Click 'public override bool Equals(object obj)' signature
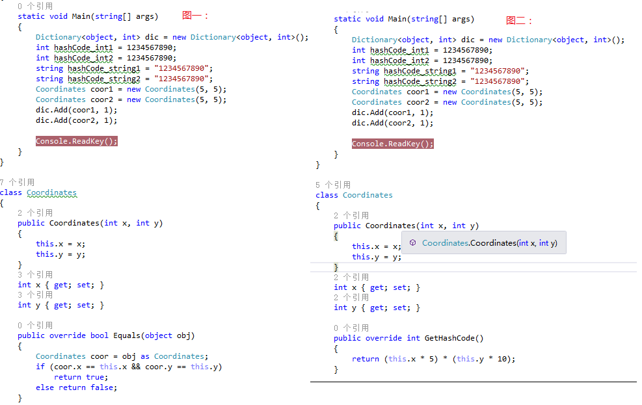This screenshot has width=642, height=405. 106,335
